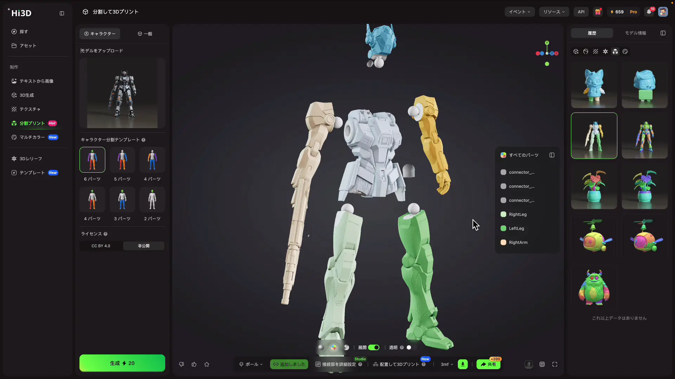
Task: Select the multicolor part shading mode
Action: 333,347
